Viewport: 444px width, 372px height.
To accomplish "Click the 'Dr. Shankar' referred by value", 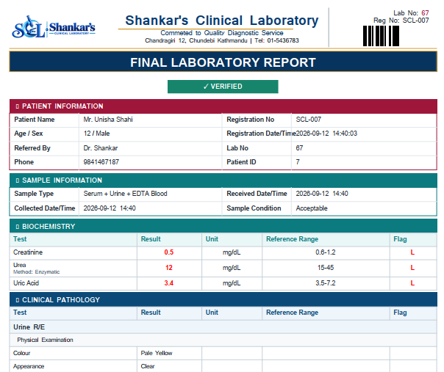I will [101, 148].
